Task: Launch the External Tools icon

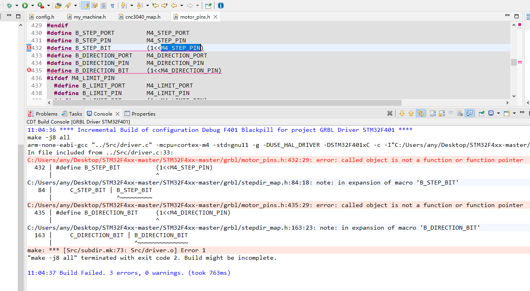Action: pos(40,6)
